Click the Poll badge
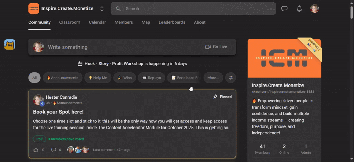The width and height of the screenshot is (354, 162). (x=39, y=139)
